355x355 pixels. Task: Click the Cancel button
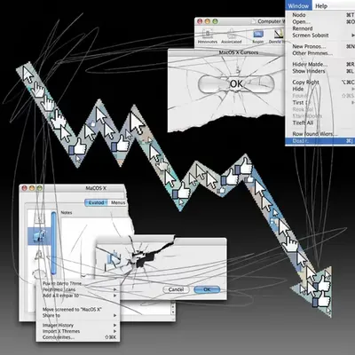pos(177,289)
